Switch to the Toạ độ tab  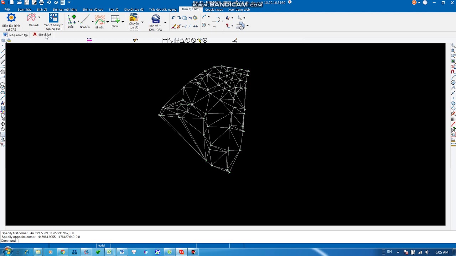(x=113, y=10)
